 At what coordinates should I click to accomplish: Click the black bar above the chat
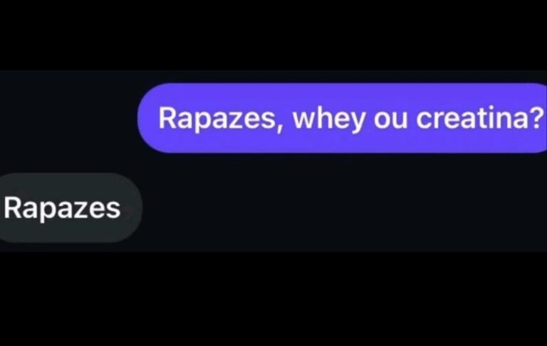click(x=273, y=35)
